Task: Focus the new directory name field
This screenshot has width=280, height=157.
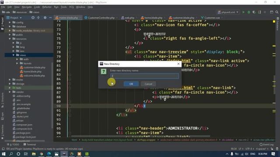Action: click(144, 76)
